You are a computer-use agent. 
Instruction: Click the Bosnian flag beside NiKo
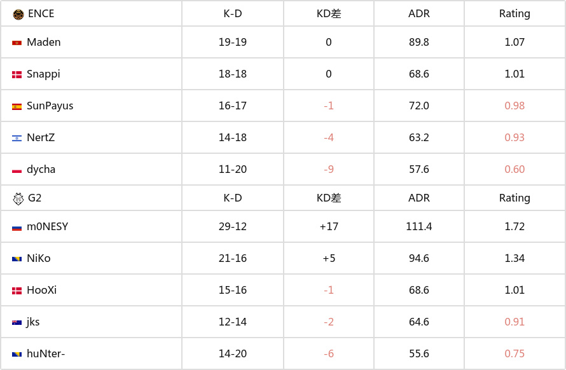coord(17,259)
